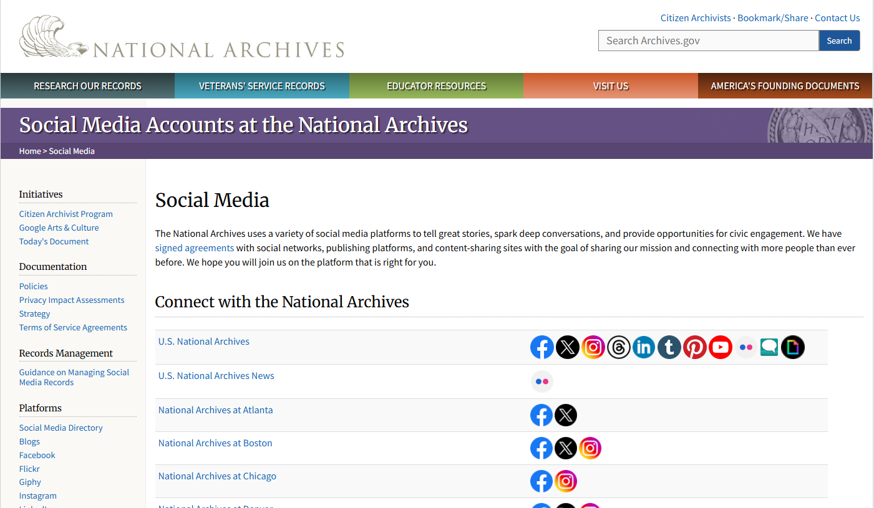Go to America's Founding Documents section
The width and height of the screenshot is (874, 508).
click(x=785, y=86)
